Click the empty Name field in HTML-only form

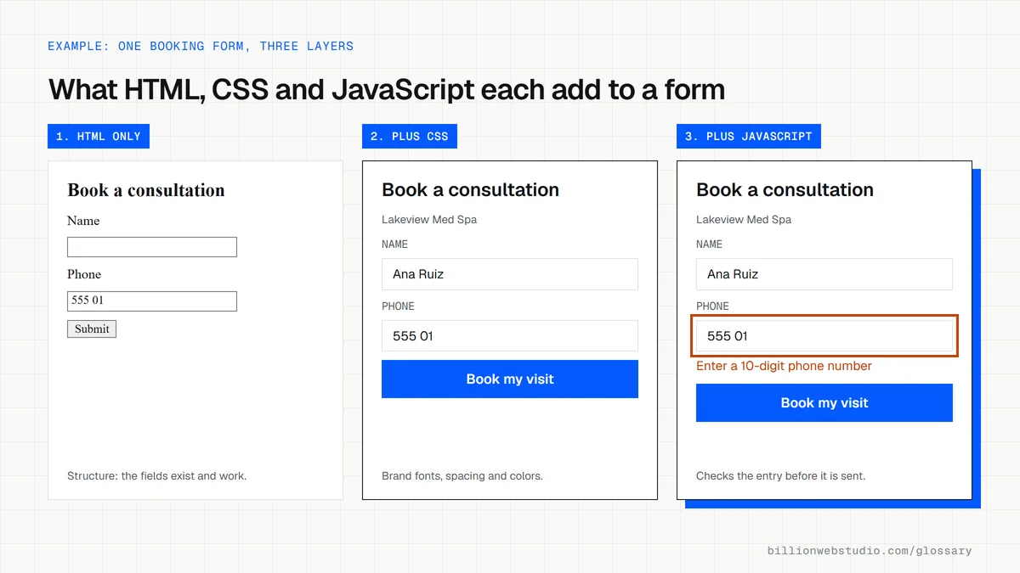click(152, 247)
